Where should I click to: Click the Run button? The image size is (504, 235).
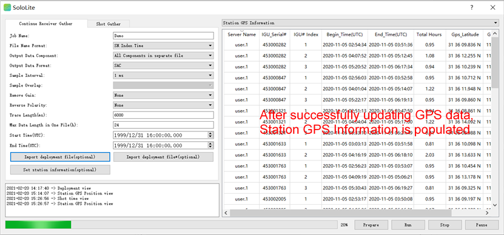point(408,225)
